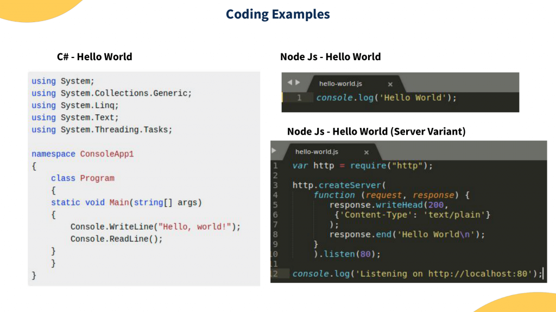Click 'function (request, response) {' line
Viewport: 556px width, 312px height.
point(391,195)
